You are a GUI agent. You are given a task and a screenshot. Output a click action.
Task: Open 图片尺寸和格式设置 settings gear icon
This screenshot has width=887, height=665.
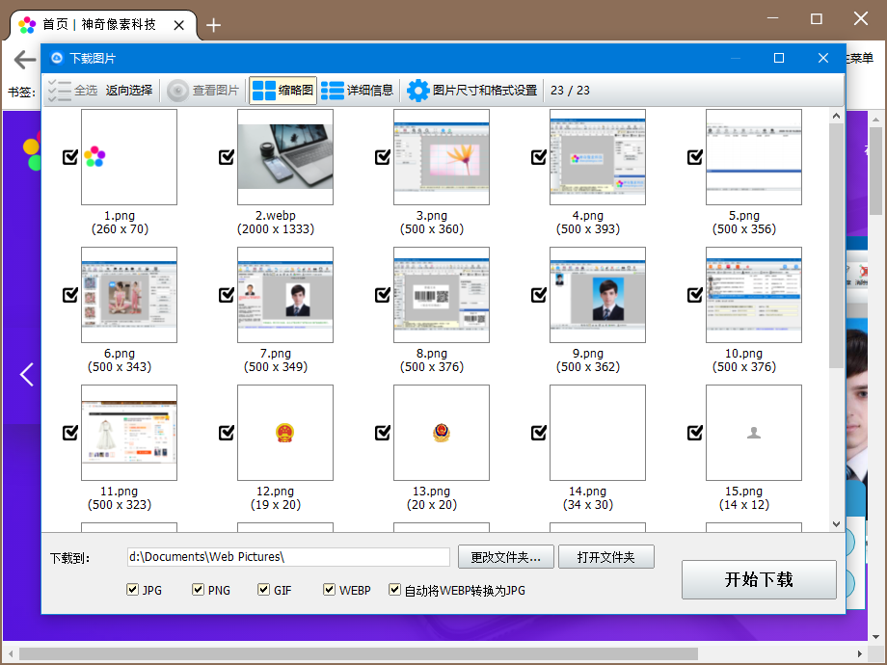pos(418,91)
